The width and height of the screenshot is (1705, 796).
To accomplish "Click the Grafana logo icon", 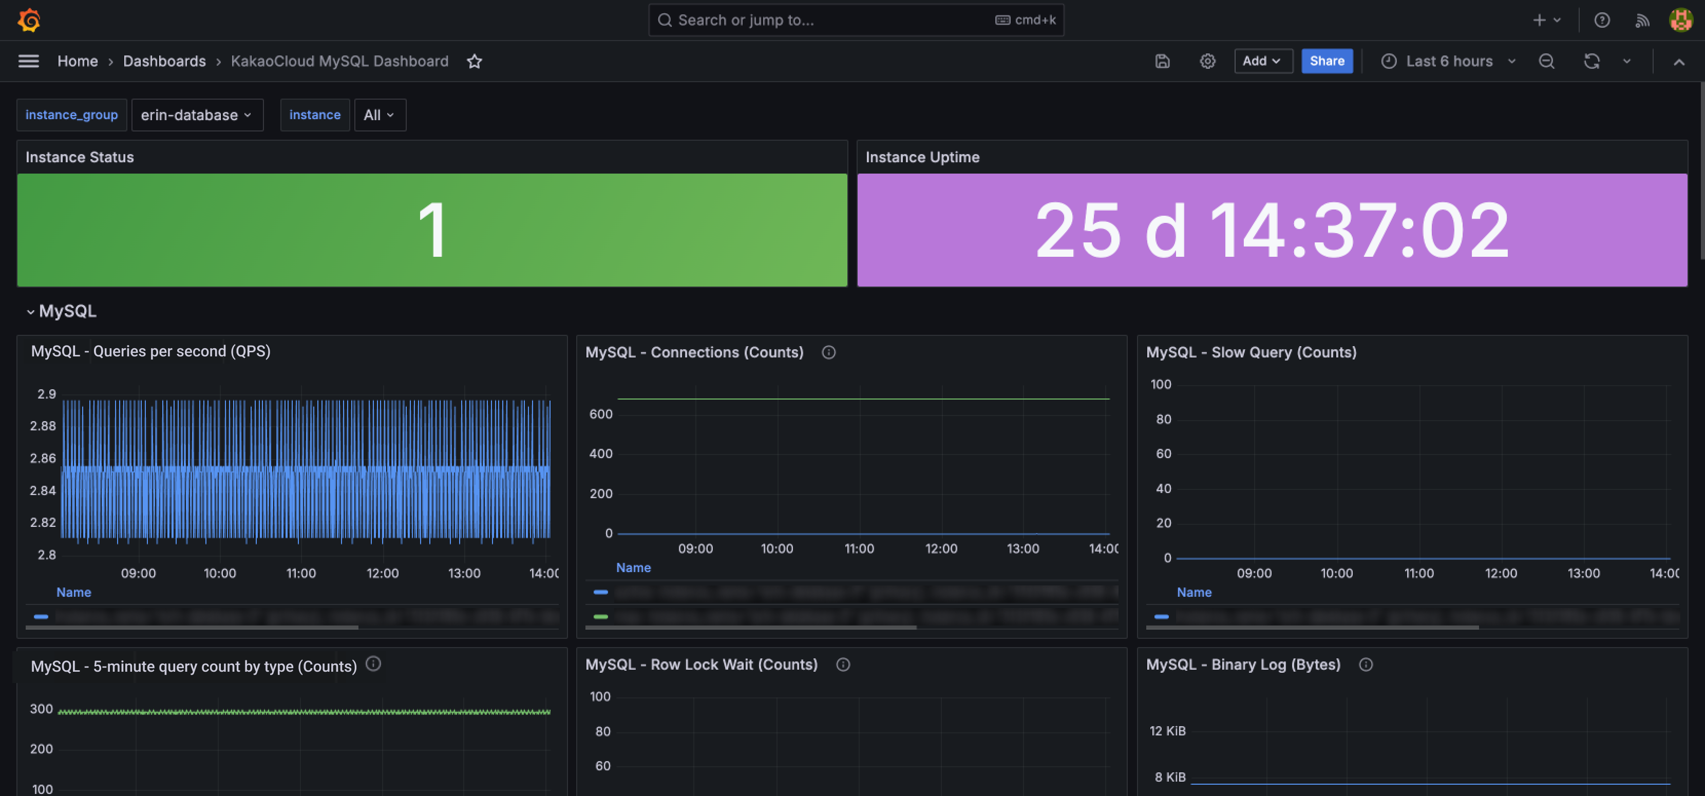I will point(29,20).
